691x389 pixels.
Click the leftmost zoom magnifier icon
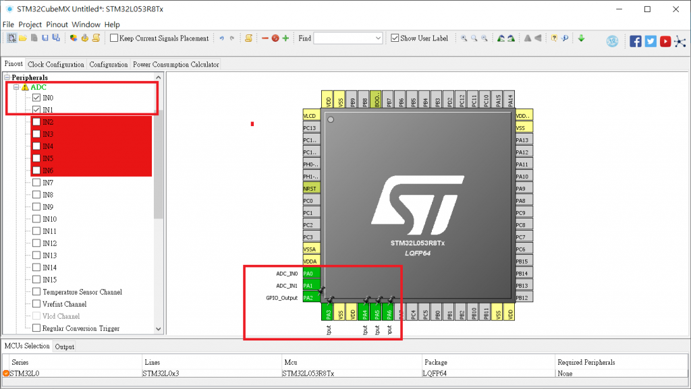464,38
